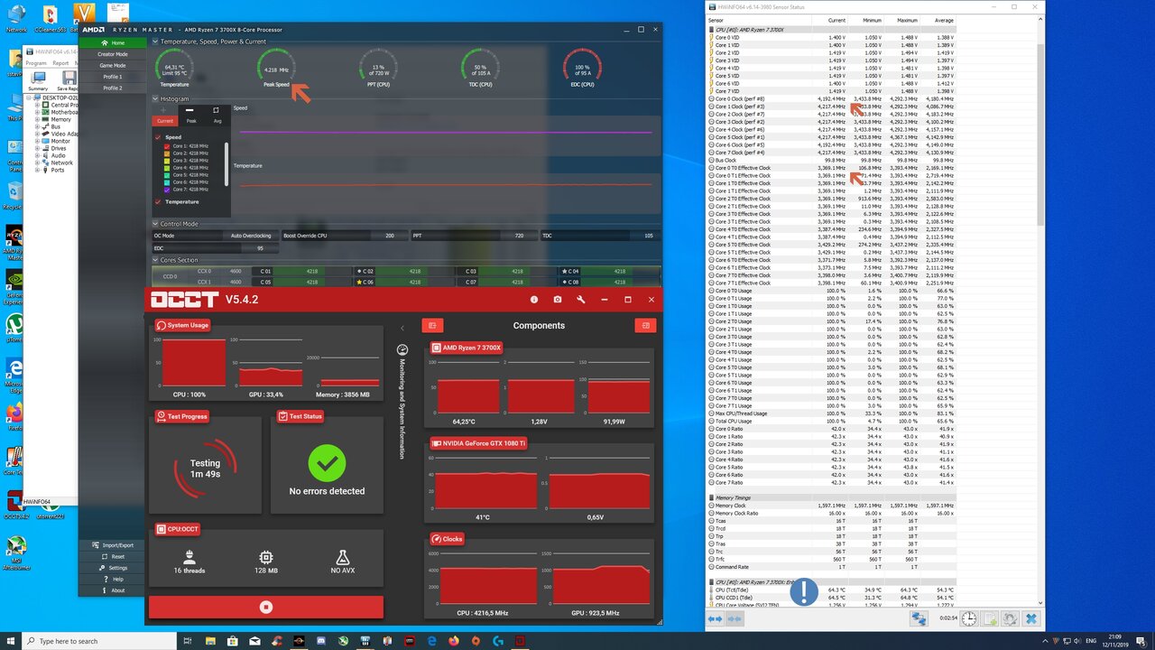Select the System Usage header in OCCT
1155x650 pixels.
click(182, 325)
